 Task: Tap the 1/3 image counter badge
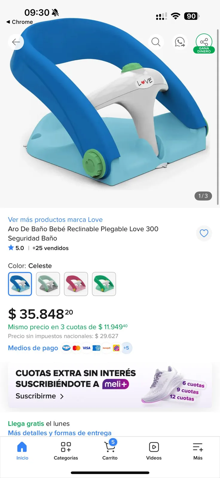point(203,196)
